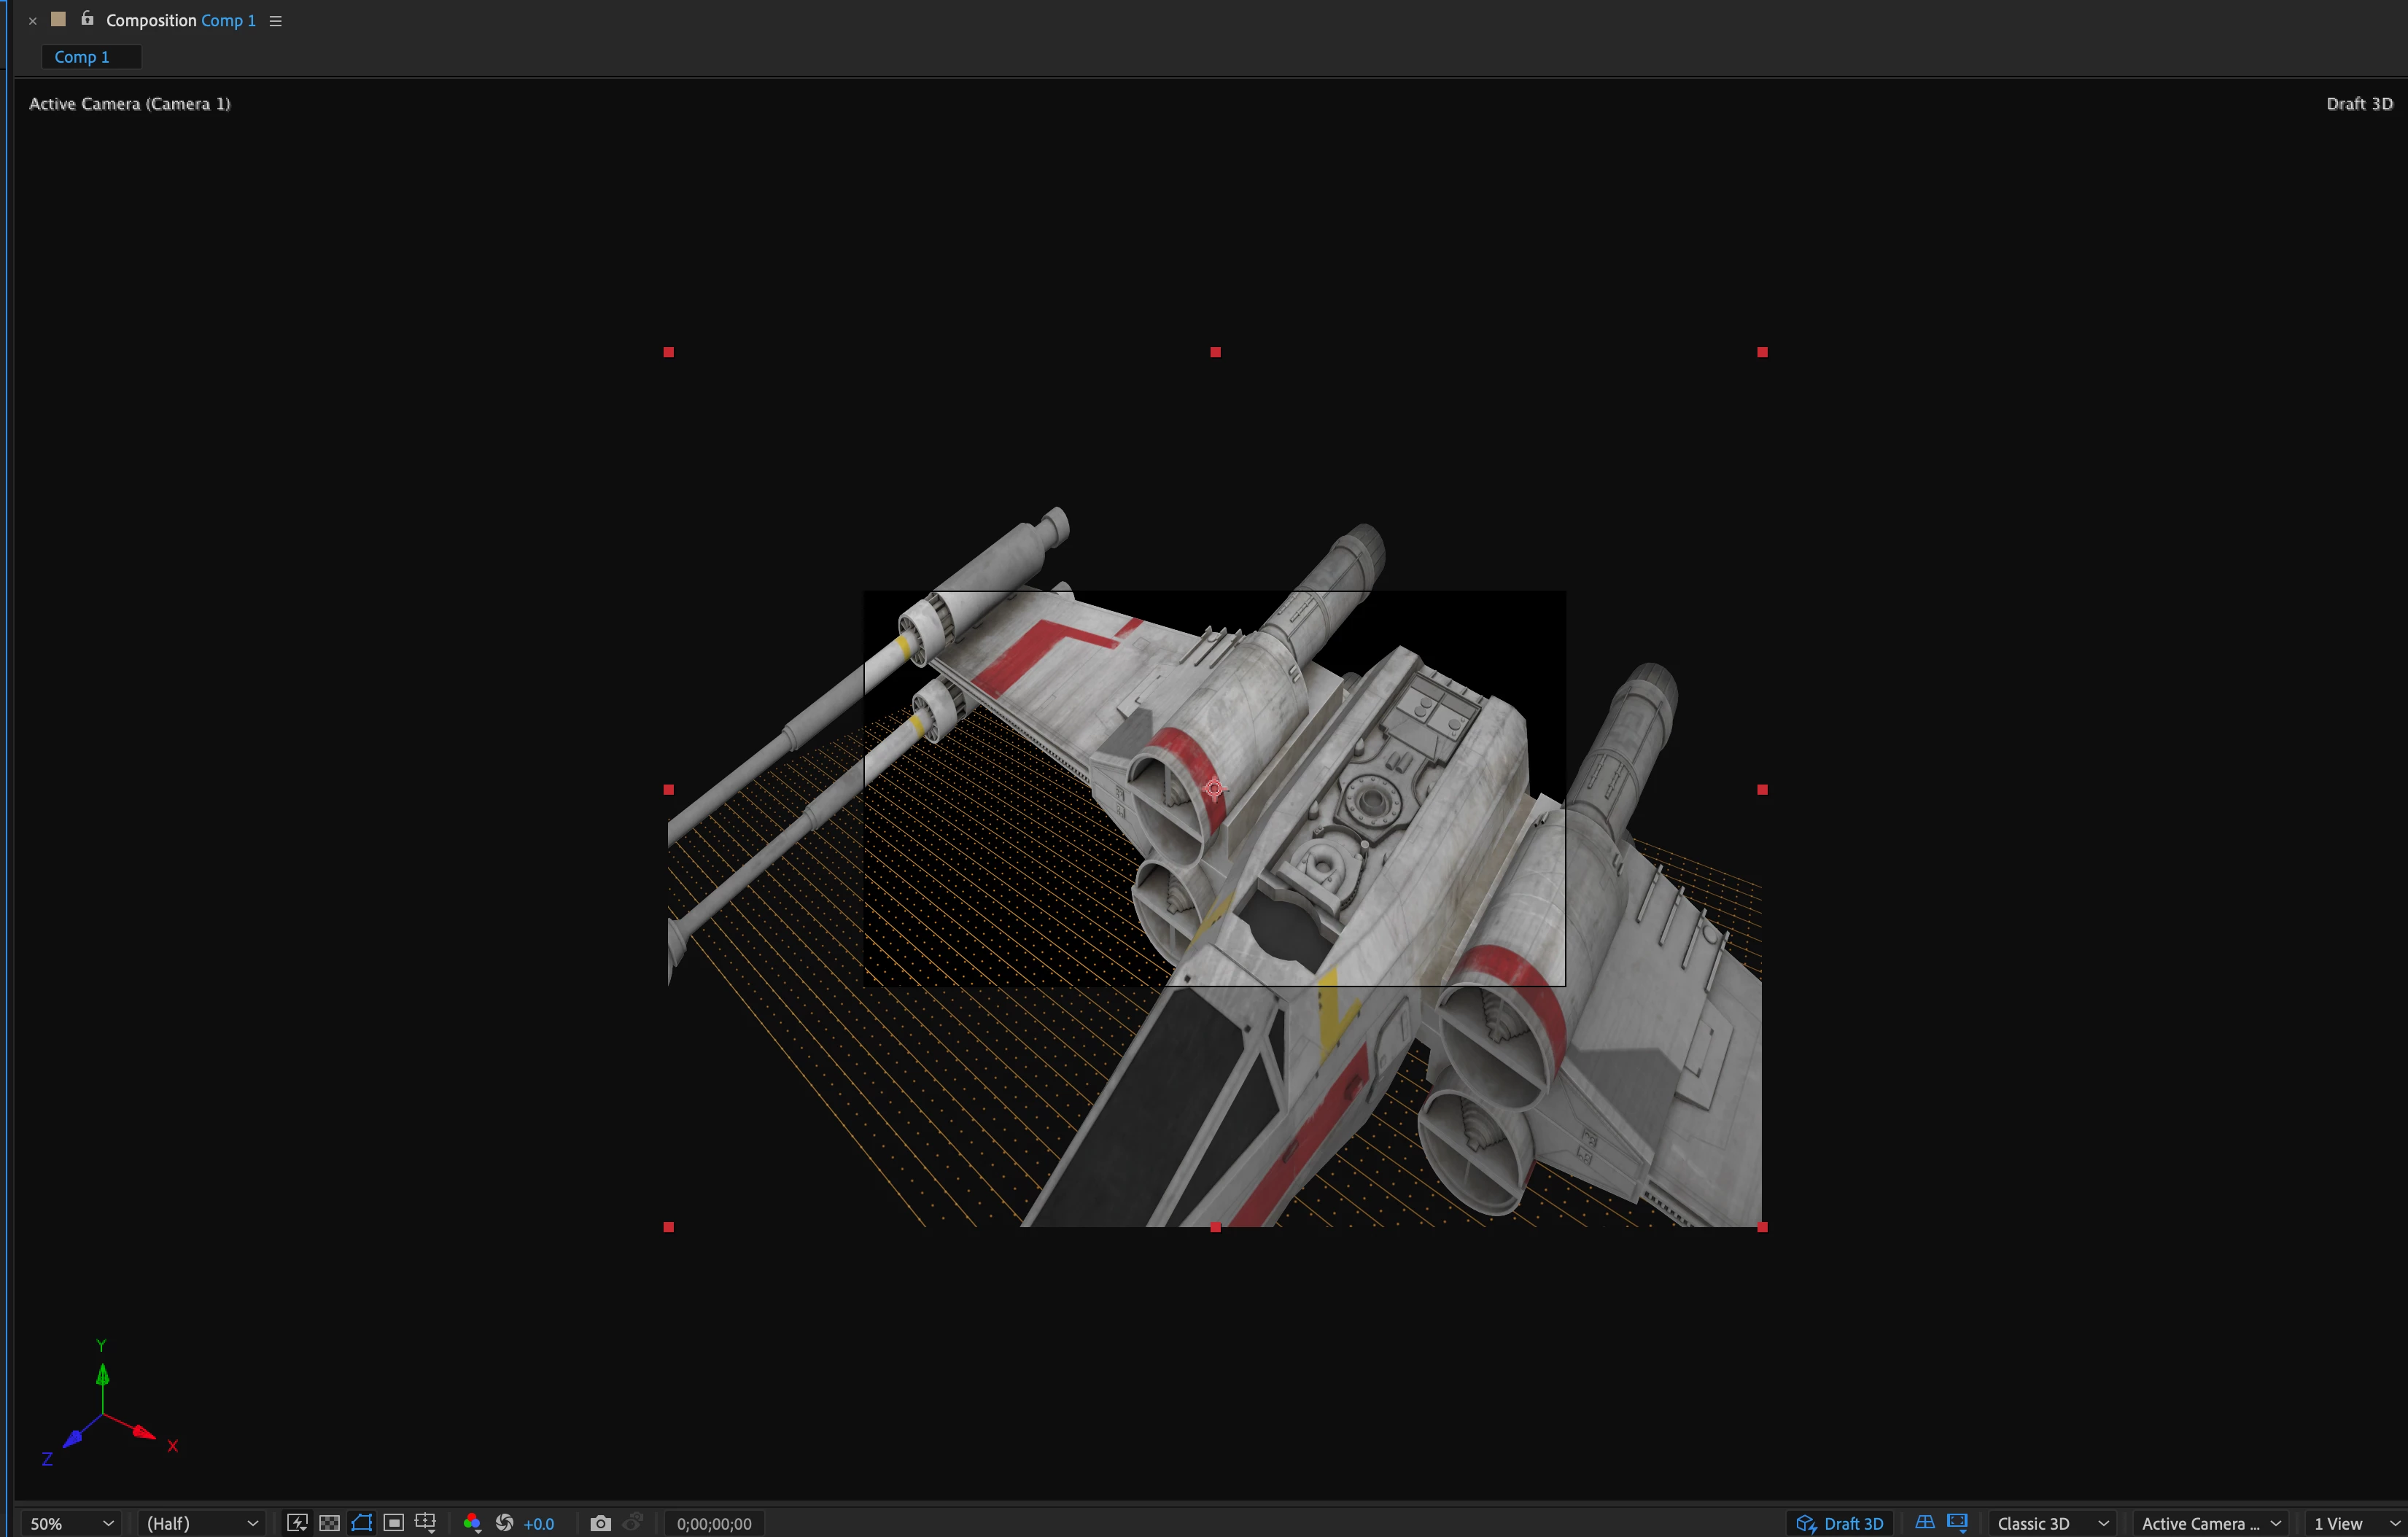Toggle the 3D ground plane icon

pos(1925,1522)
